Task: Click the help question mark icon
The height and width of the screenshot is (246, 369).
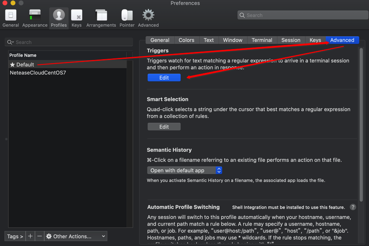Action: [353, 207]
